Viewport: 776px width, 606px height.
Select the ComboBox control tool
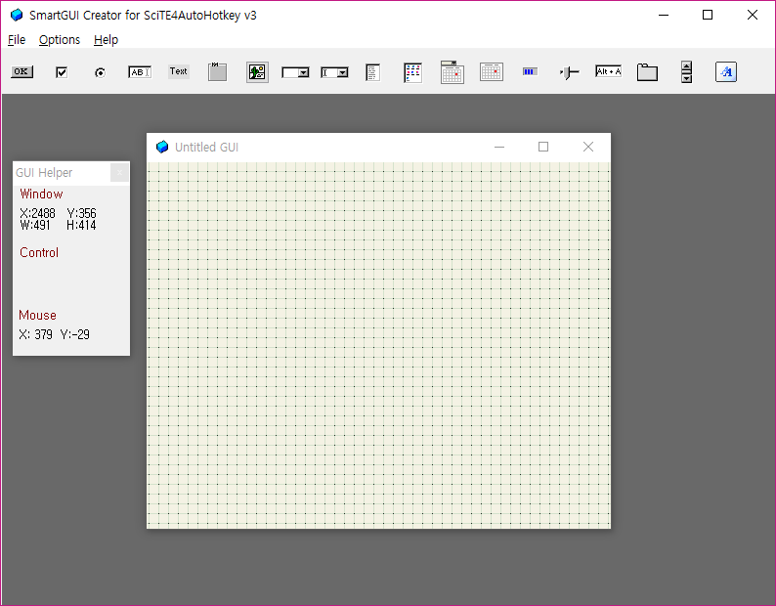click(x=334, y=72)
